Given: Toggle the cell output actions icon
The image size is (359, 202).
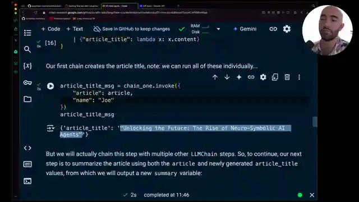Looking at the screenshot, I should pyautogui.click(x=50, y=128).
